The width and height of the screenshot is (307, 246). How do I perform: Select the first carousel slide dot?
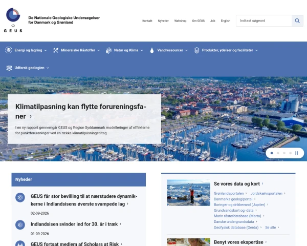272,153
